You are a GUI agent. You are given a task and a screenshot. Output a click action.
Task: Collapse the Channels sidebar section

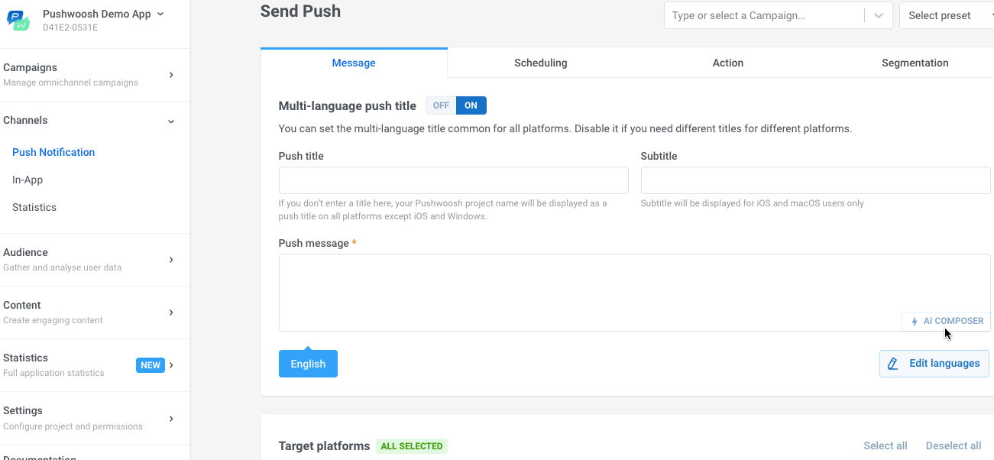point(171,121)
